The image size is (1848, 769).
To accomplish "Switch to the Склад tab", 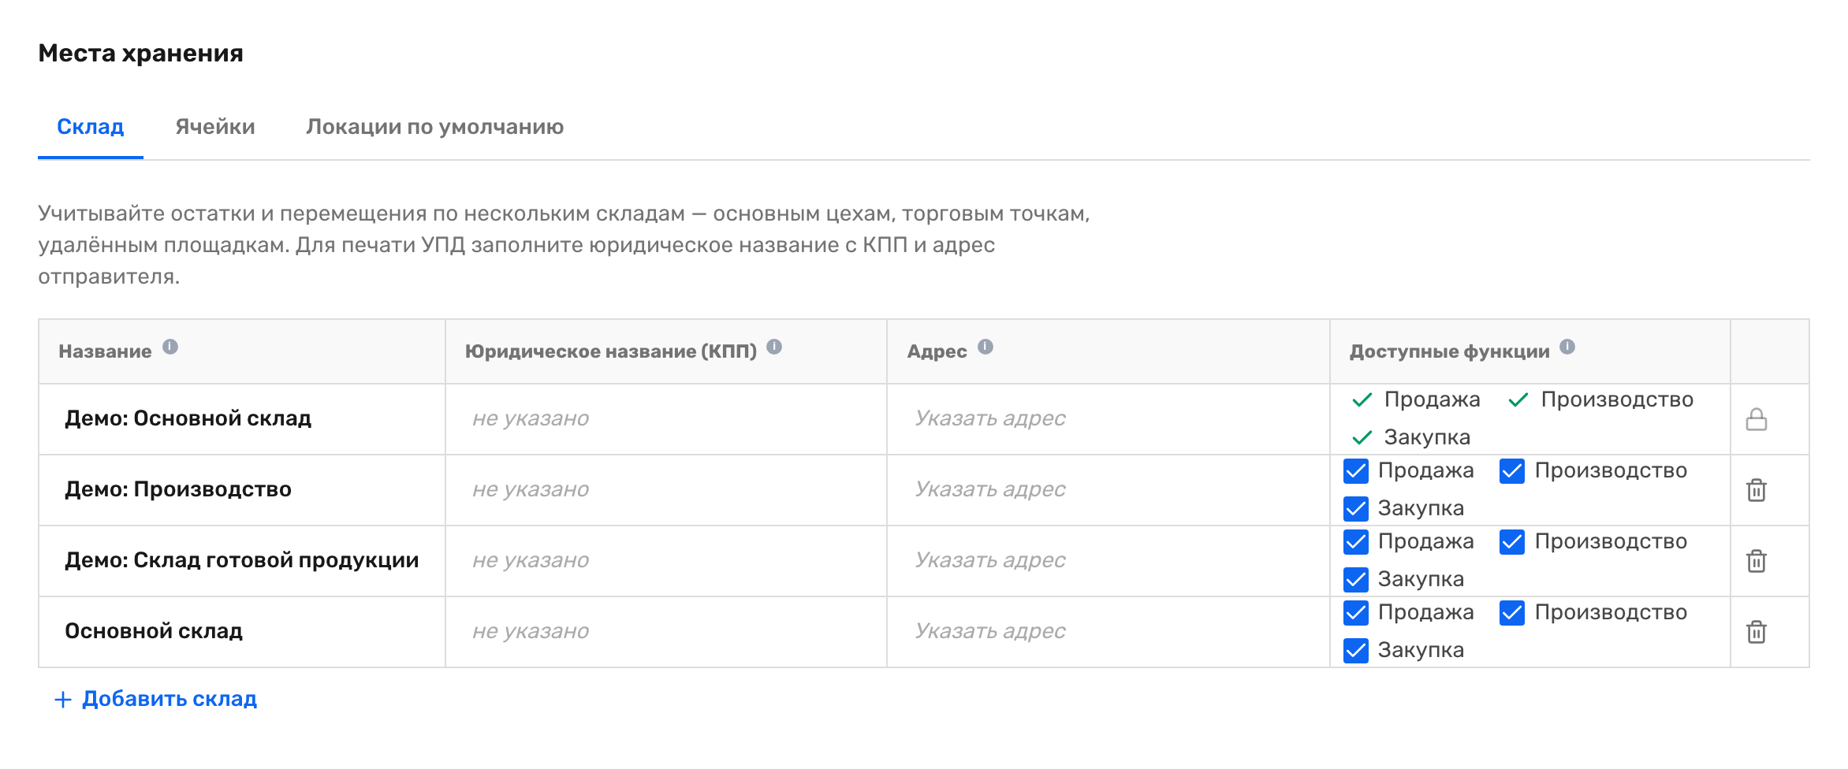I will (x=91, y=127).
